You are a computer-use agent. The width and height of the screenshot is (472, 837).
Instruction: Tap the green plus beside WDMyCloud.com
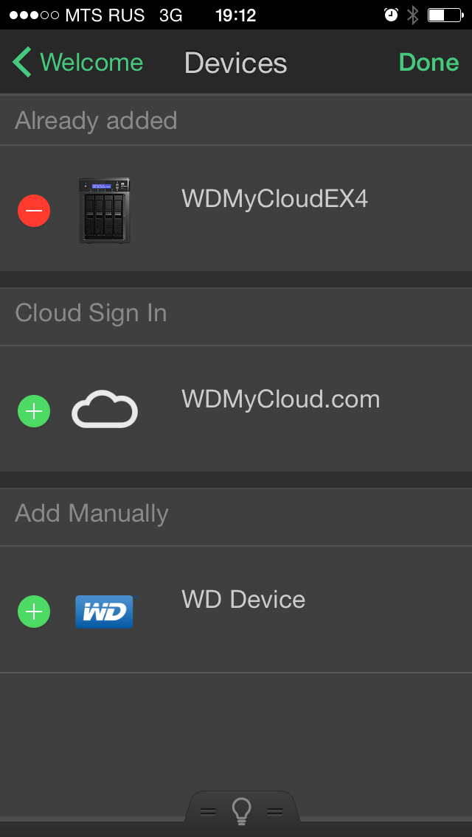click(34, 411)
